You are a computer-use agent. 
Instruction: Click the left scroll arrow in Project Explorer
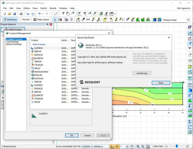(x=2, y=82)
